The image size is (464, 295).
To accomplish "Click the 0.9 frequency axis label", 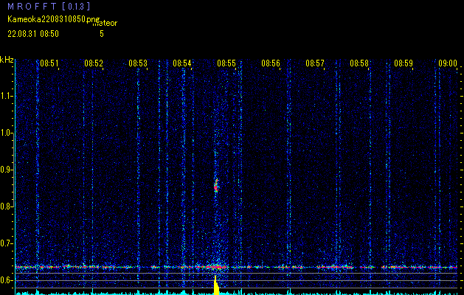I will pos(6,170).
